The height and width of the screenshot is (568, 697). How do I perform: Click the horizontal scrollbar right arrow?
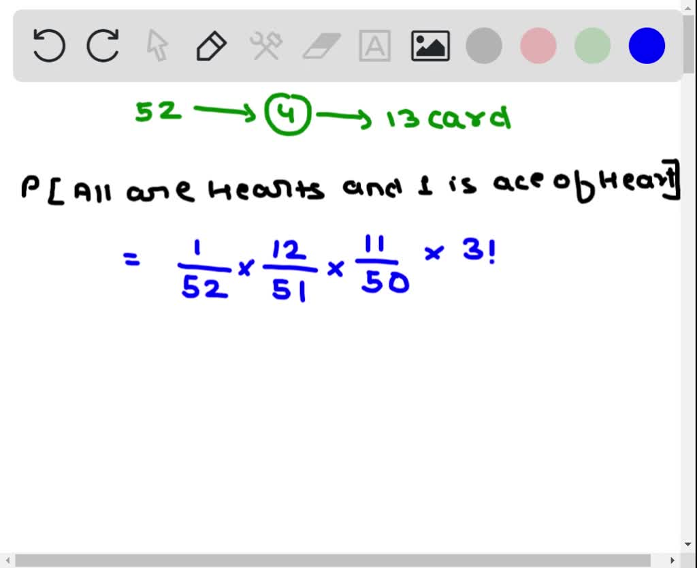click(672, 561)
